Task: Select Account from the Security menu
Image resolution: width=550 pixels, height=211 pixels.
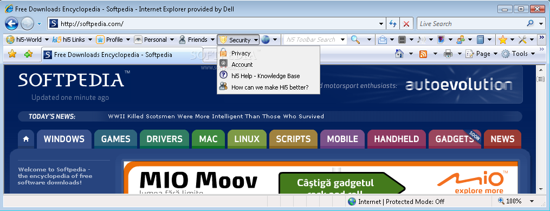Action: click(x=268, y=65)
